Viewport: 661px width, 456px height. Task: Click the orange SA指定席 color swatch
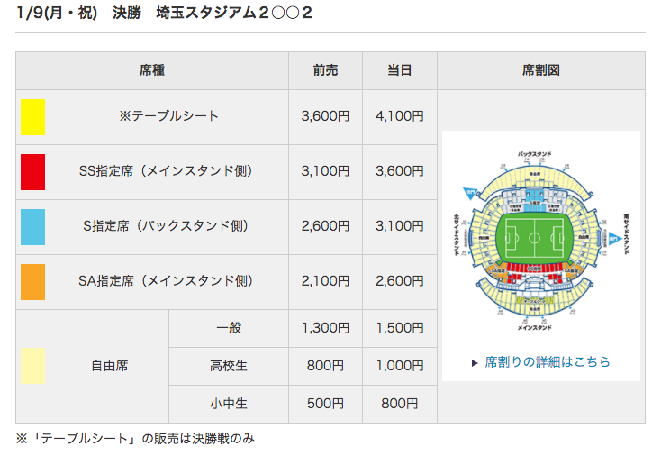[33, 282]
